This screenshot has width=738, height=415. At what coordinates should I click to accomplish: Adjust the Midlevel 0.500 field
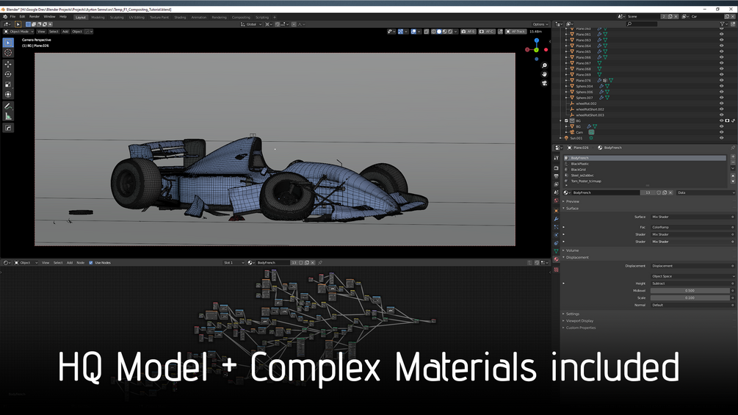coord(692,291)
